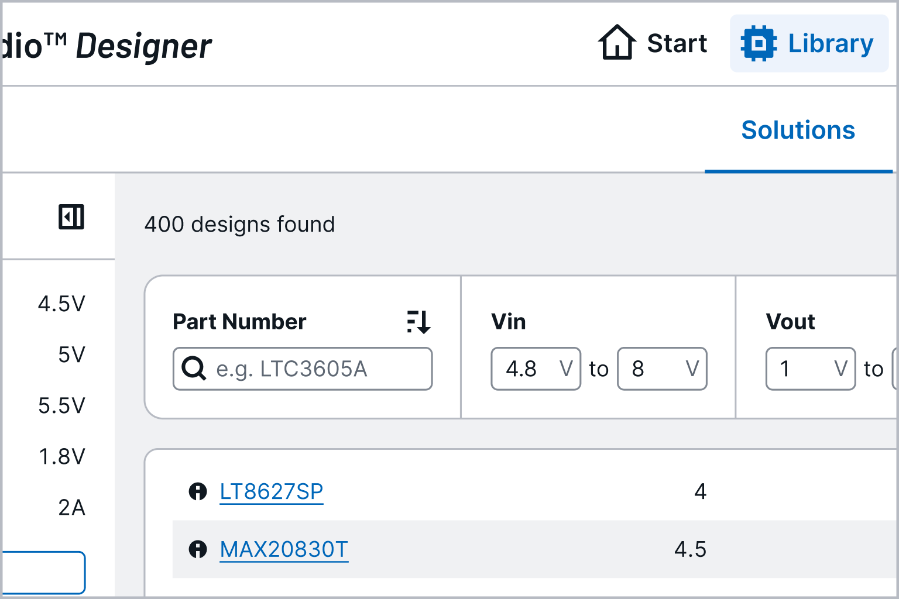Click the magnifier icon in the search field
This screenshot has width=899, height=599.
[x=193, y=369]
